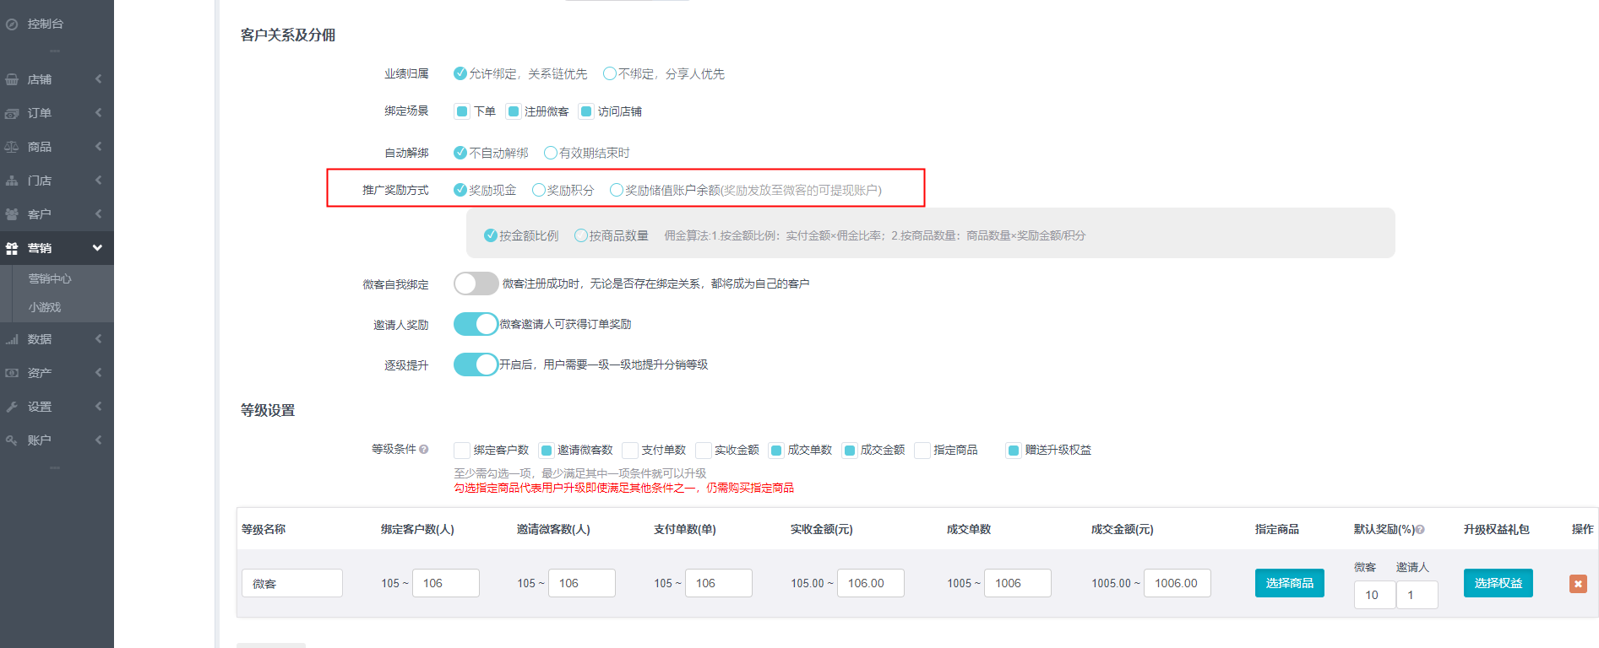This screenshot has width=1599, height=648.
Task: Turn off the 逐级提升 switch
Action: (476, 364)
